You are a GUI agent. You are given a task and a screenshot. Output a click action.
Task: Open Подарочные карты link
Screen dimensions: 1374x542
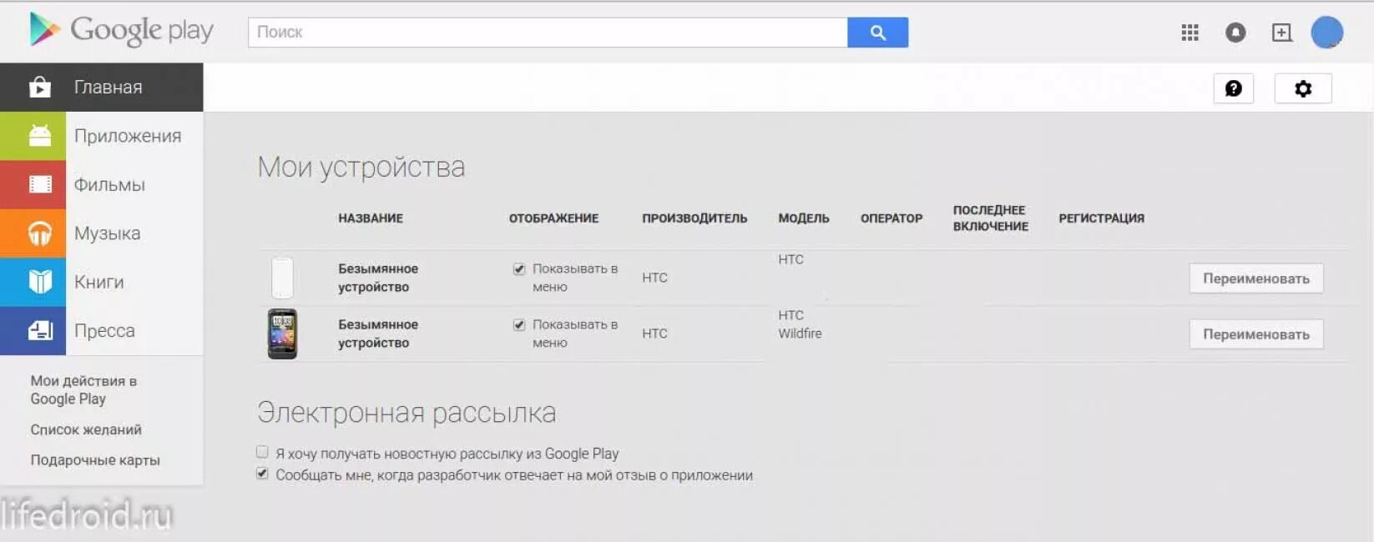95,460
